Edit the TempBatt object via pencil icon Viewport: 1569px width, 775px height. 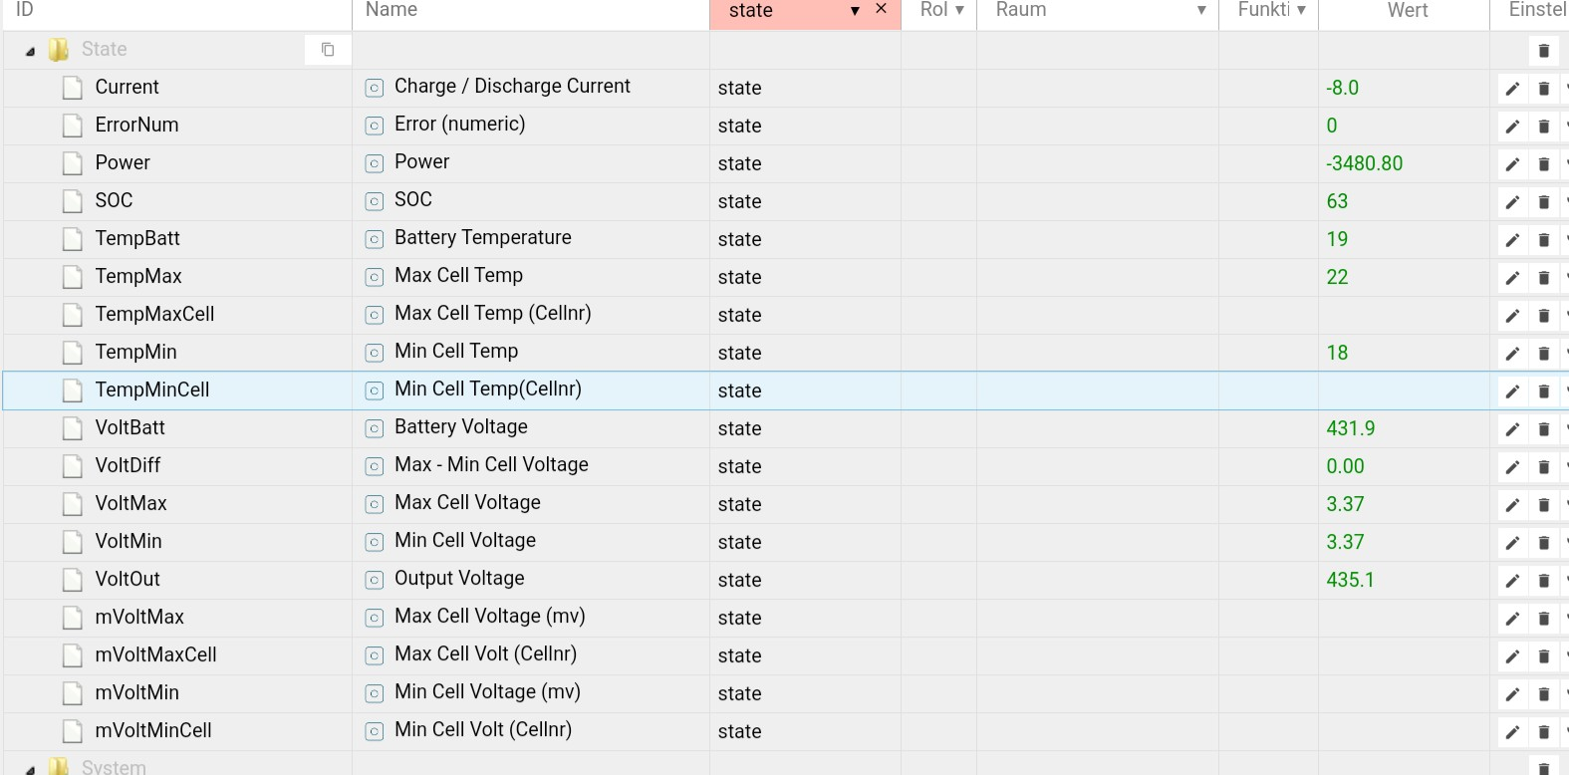pyautogui.click(x=1512, y=240)
